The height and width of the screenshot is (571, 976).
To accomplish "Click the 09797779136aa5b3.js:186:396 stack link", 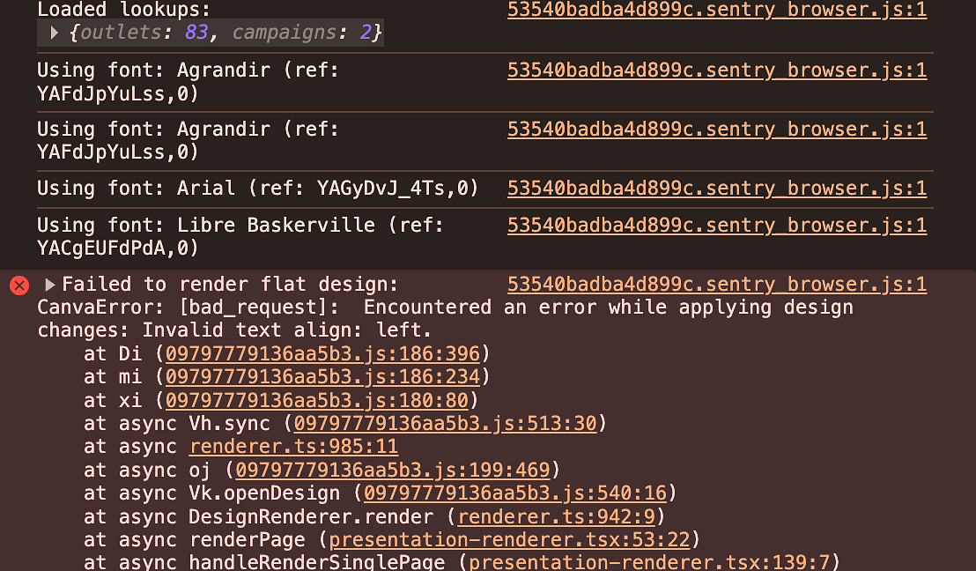I will pos(322,354).
